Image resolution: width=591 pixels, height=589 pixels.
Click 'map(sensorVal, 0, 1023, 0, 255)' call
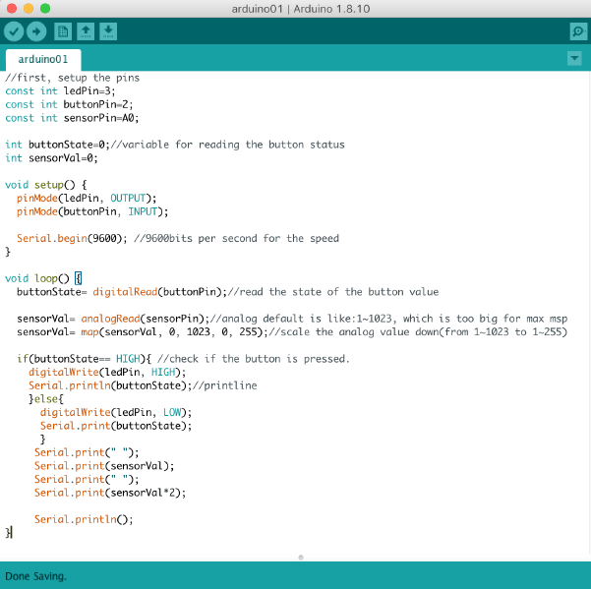pyautogui.click(x=171, y=332)
